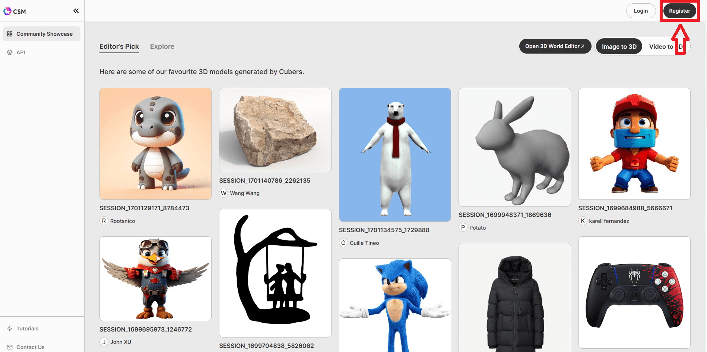
Task: Click the CSM logo icon
Action: tap(7, 11)
